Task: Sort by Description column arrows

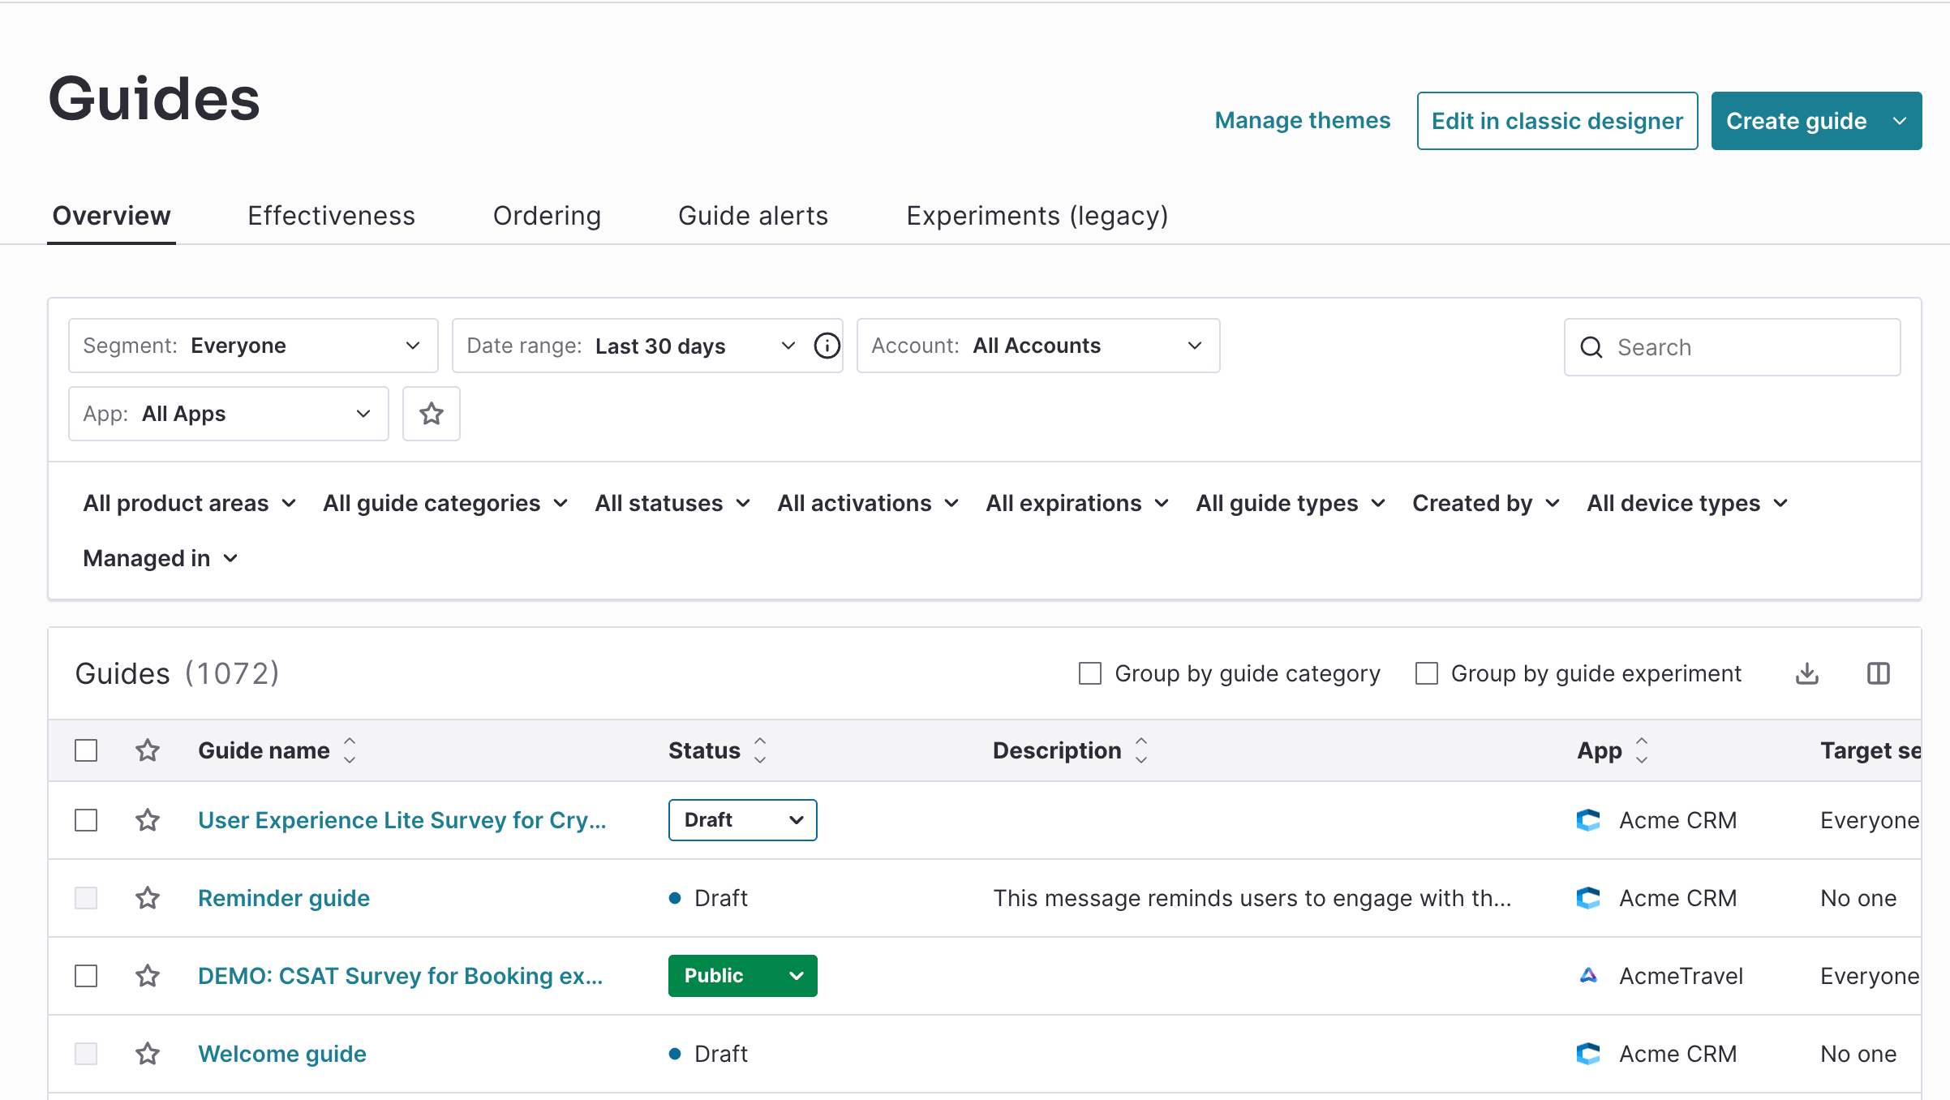Action: [1141, 750]
